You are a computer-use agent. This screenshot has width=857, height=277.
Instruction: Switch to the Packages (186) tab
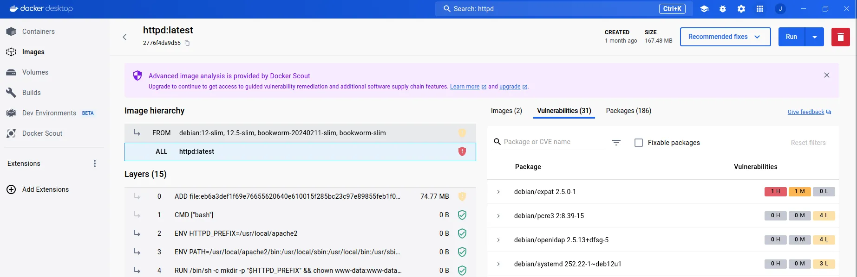click(628, 111)
